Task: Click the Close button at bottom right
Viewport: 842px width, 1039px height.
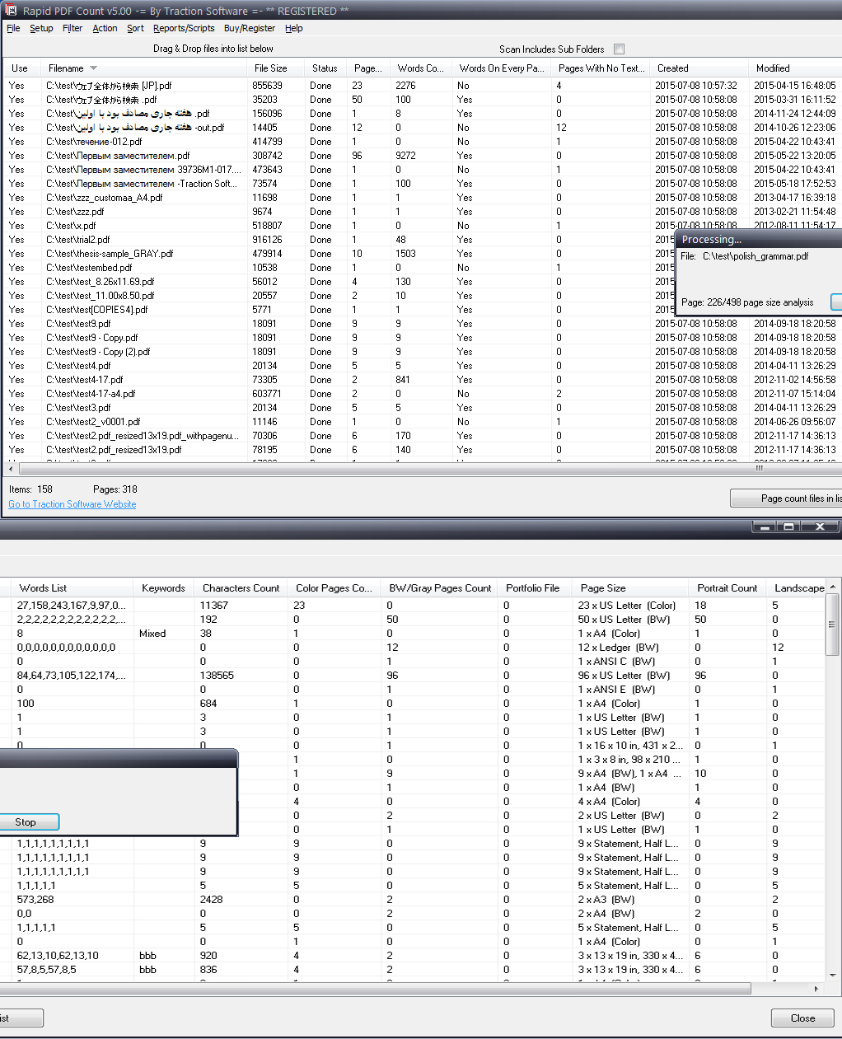Action: tap(802, 1018)
